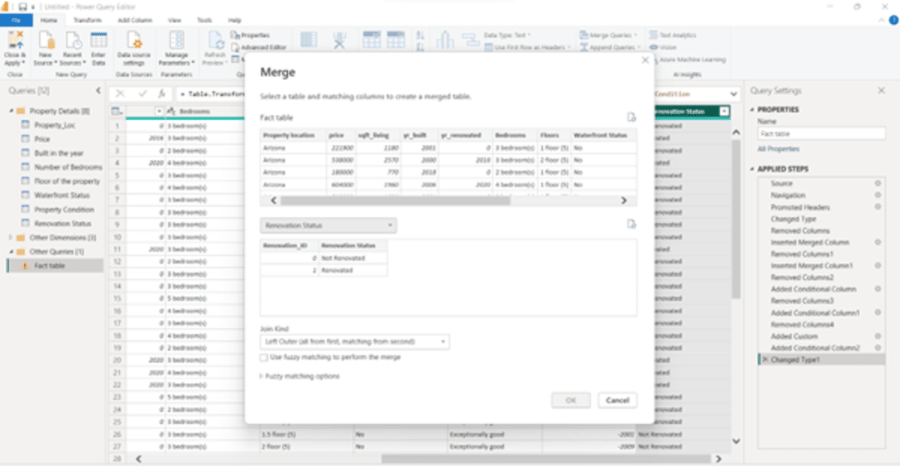Select the Changed Type1 applied step

click(x=820, y=360)
